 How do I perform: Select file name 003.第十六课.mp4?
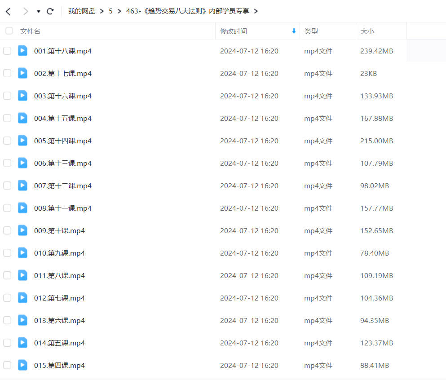tap(63, 96)
